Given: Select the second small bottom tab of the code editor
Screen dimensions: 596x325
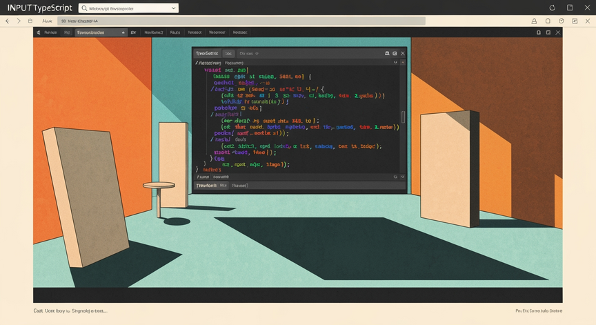Looking at the screenshot, I should (223, 186).
